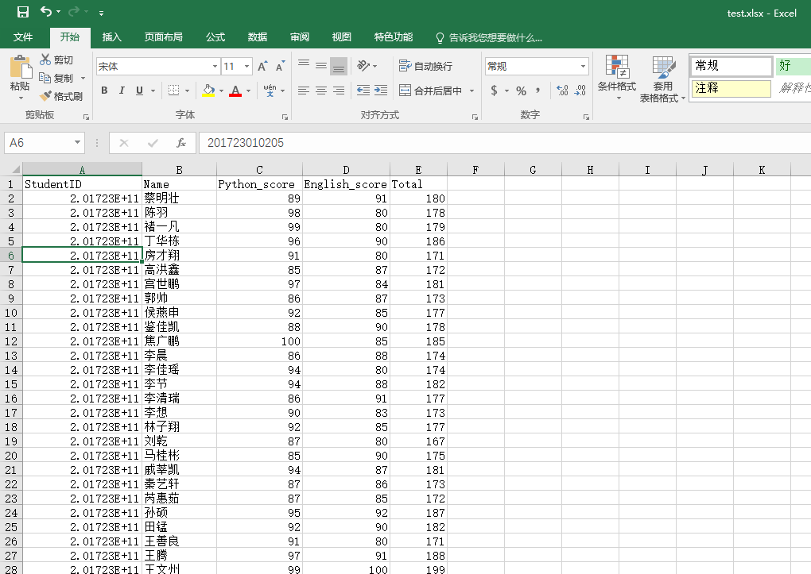Toggle Underline formatting
This screenshot has width=811, height=574.
click(139, 91)
